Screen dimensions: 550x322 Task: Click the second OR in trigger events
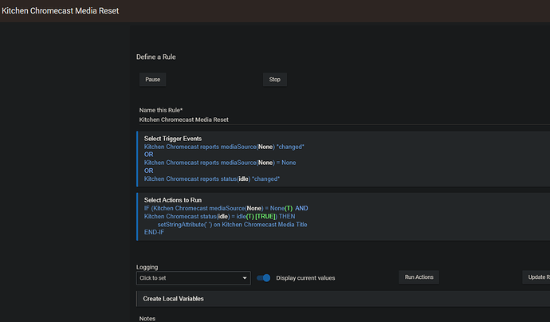click(x=149, y=171)
